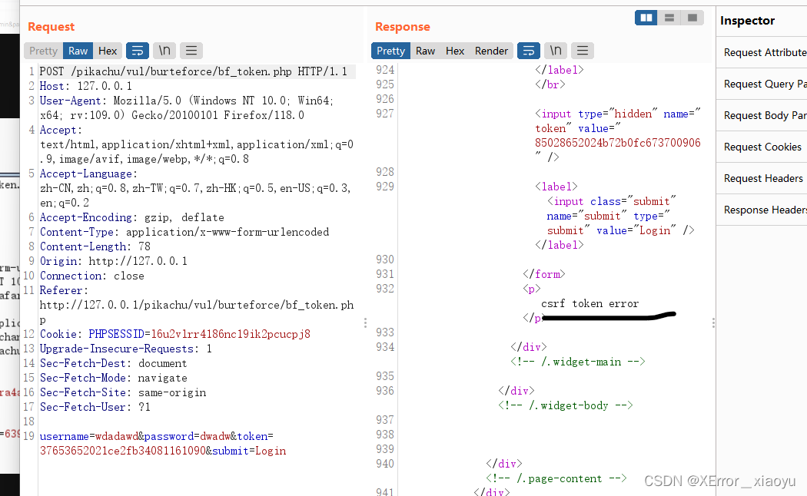
Task: Expand the Request Headers section in Inspector
Action: tap(763, 178)
